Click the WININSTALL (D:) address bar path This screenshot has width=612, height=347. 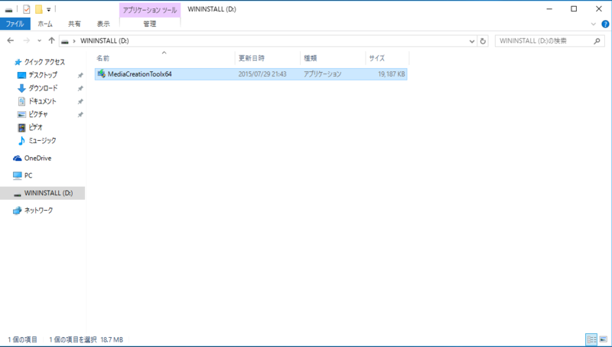coord(105,41)
